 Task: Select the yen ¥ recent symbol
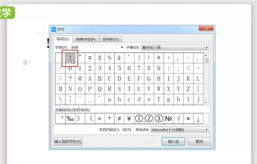point(129,119)
